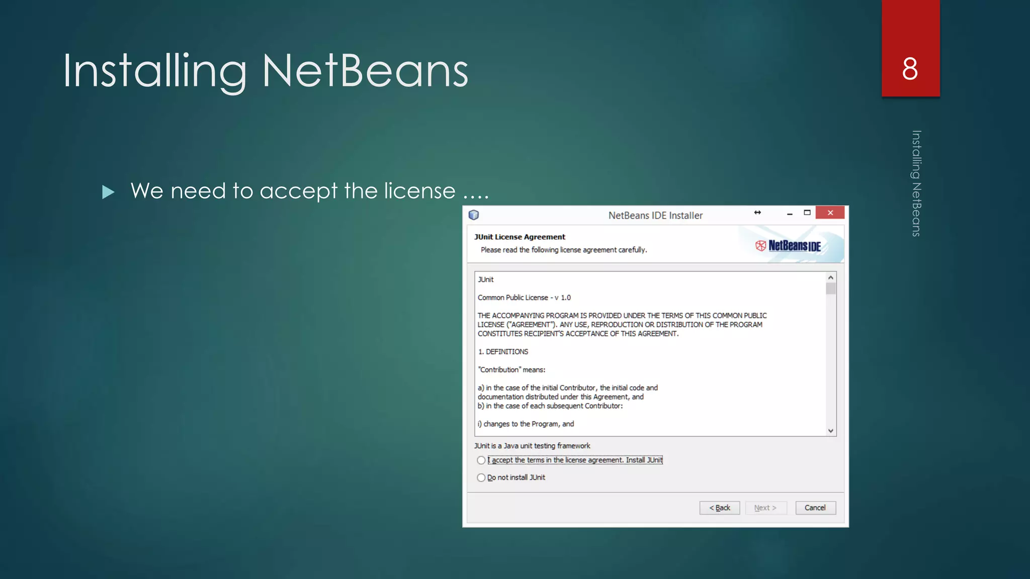Click the red slide number 8 badge
The height and width of the screenshot is (579, 1030).
click(910, 48)
